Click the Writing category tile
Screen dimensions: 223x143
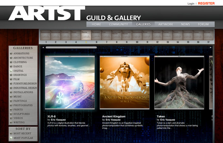click(208, 35)
